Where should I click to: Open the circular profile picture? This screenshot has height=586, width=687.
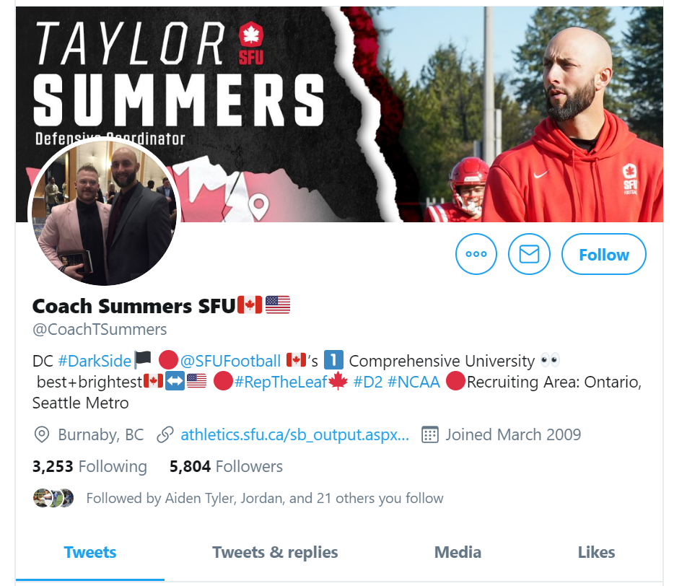[x=104, y=212]
